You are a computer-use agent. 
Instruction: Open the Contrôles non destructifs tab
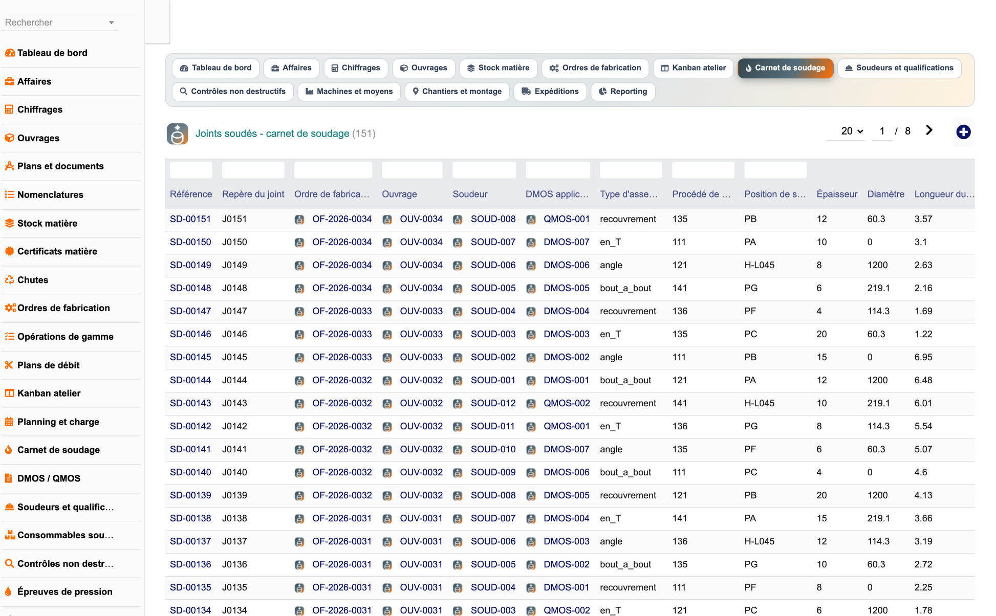coord(233,92)
